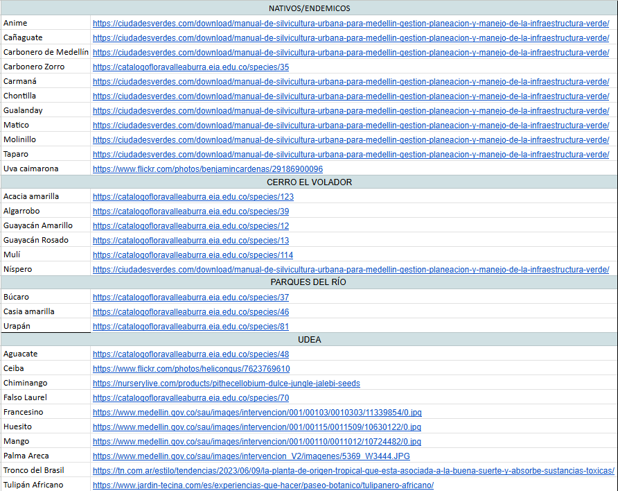Select the Tronco del Brasil name cell
The image size is (618, 491).
46,470
